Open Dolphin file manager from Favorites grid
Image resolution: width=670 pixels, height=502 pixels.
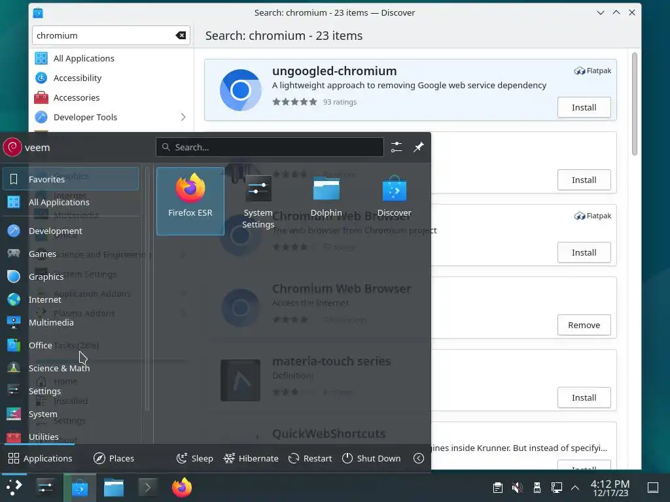pos(326,201)
